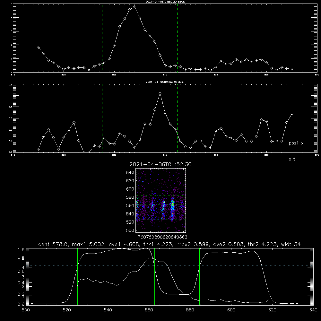Click the right green dashed line in the dusk plot
Viewport: 321px width, 321px height.
[x=177, y=118]
